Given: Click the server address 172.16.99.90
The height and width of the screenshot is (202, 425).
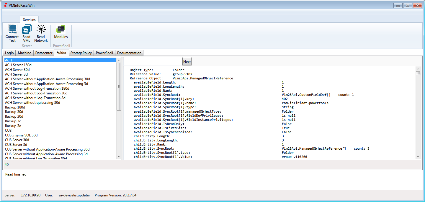Looking at the screenshot, I should point(31,195).
